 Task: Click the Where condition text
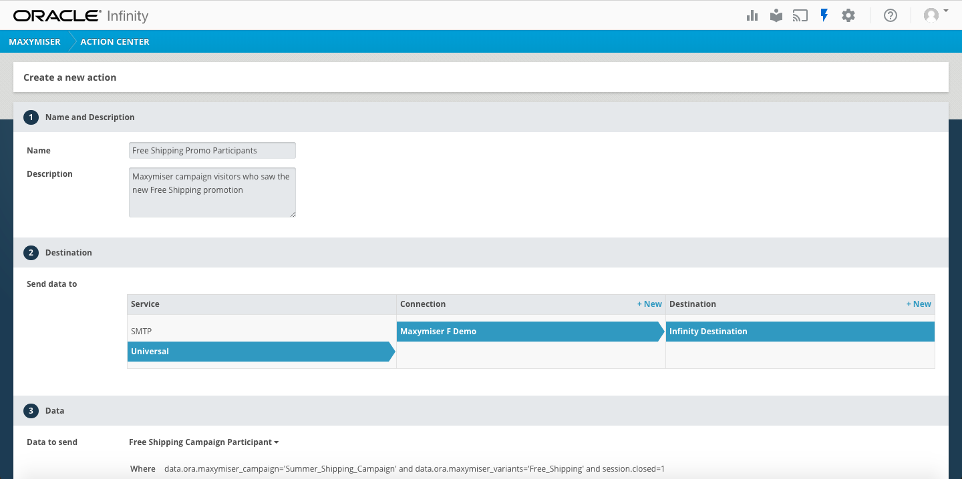(x=414, y=469)
